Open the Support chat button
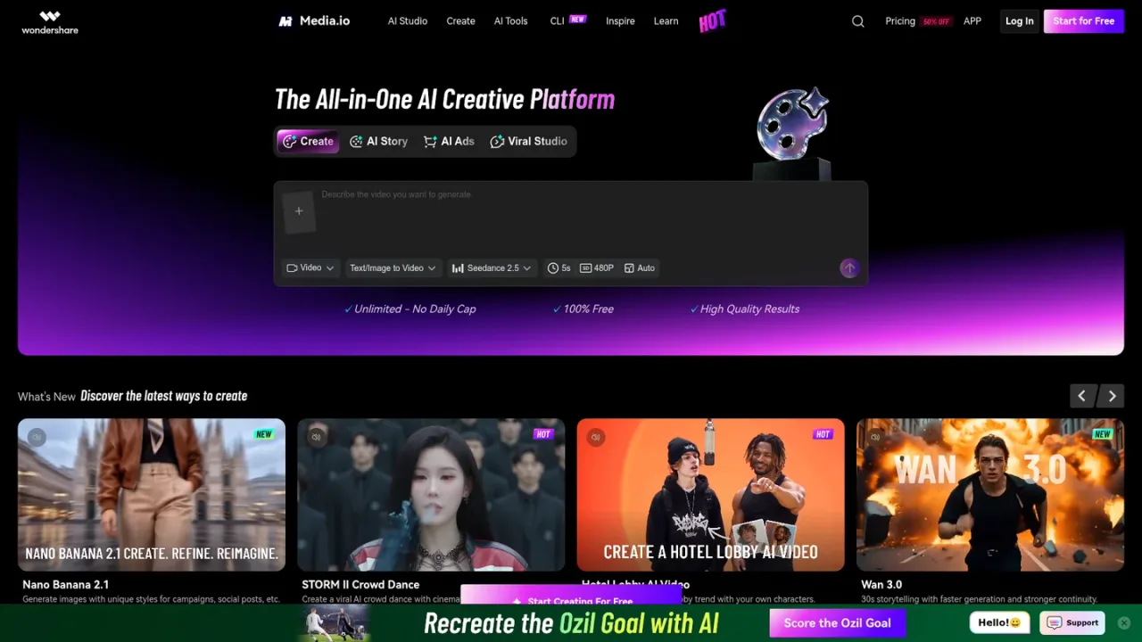The width and height of the screenshot is (1142, 642). tap(1073, 622)
